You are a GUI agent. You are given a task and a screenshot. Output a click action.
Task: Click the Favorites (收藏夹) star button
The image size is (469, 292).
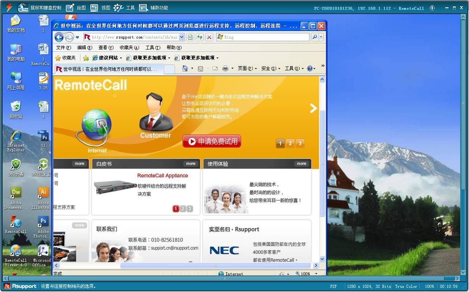coord(65,58)
